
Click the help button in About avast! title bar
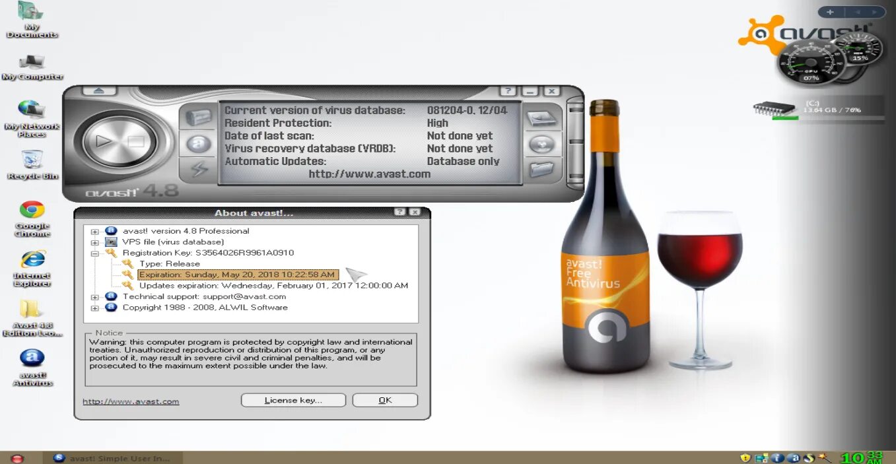[399, 213]
